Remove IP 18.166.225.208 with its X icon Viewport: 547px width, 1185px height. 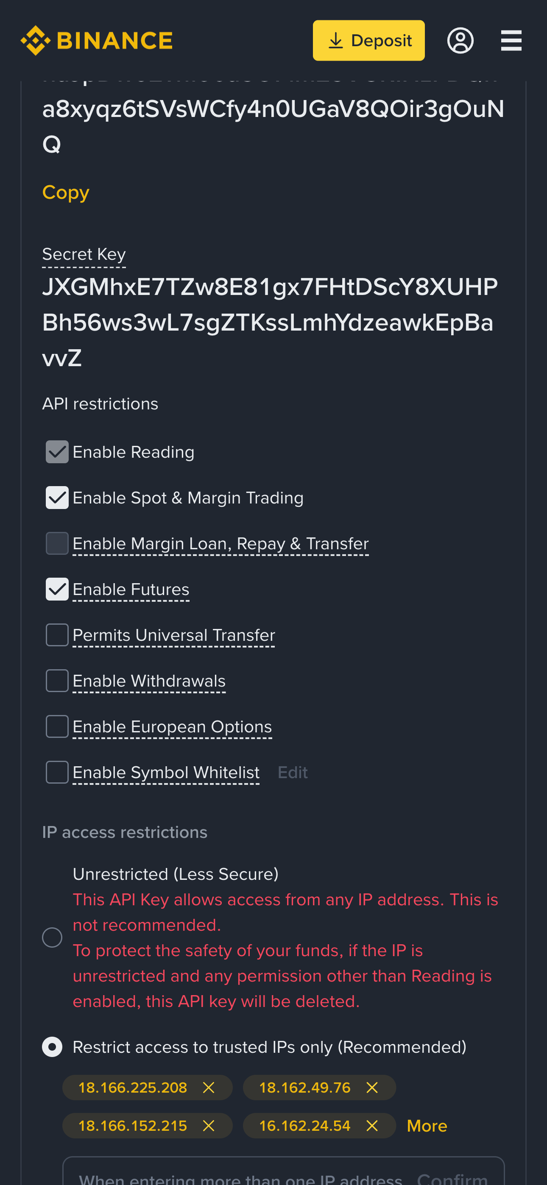point(209,1088)
